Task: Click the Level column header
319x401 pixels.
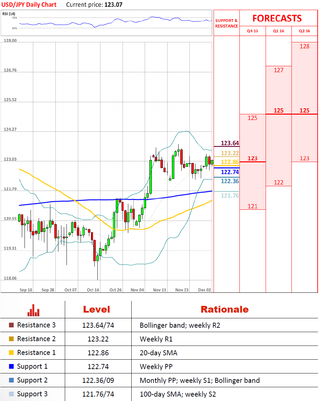Action: tap(96, 309)
